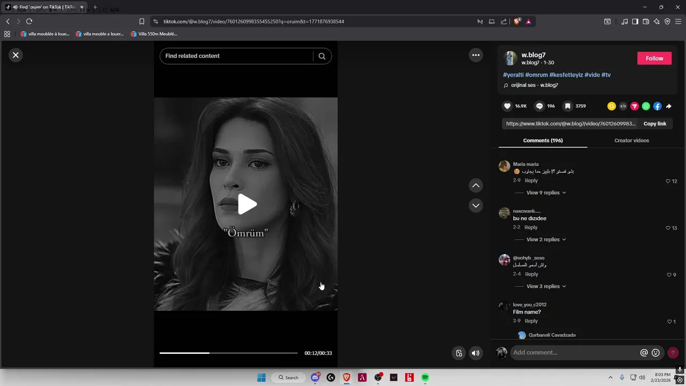Like the love_you_c2012 comment
The width and height of the screenshot is (686, 386).
[669, 322]
